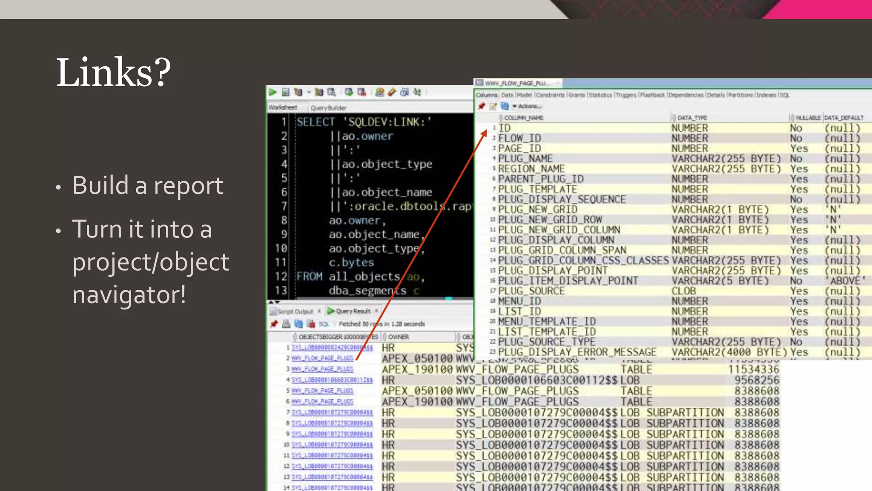Switch to the Dependencies tab
The width and height of the screenshot is (872, 491).
(686, 95)
